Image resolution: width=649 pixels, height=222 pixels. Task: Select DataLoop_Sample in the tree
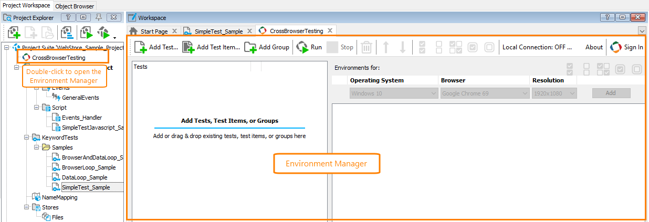point(85,177)
